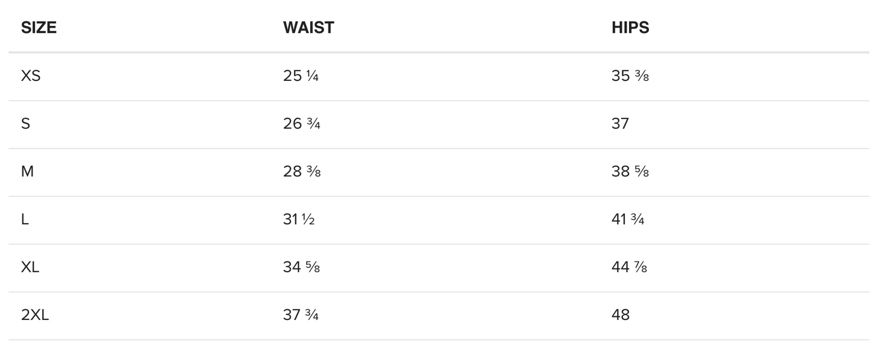874x352 pixels.
Task: Click the M hips value 38 ⅝
Action: pos(630,171)
